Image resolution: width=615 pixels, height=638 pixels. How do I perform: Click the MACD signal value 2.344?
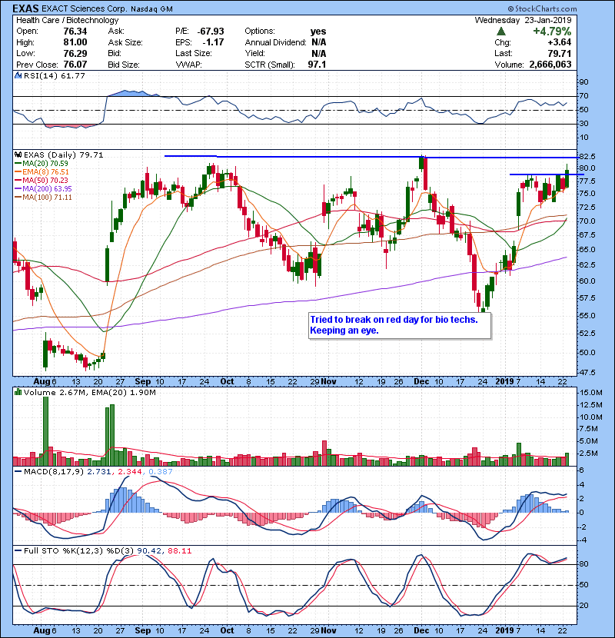pos(129,471)
